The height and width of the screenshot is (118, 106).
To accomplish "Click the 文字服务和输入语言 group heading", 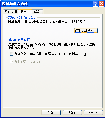I will tap(22, 17).
